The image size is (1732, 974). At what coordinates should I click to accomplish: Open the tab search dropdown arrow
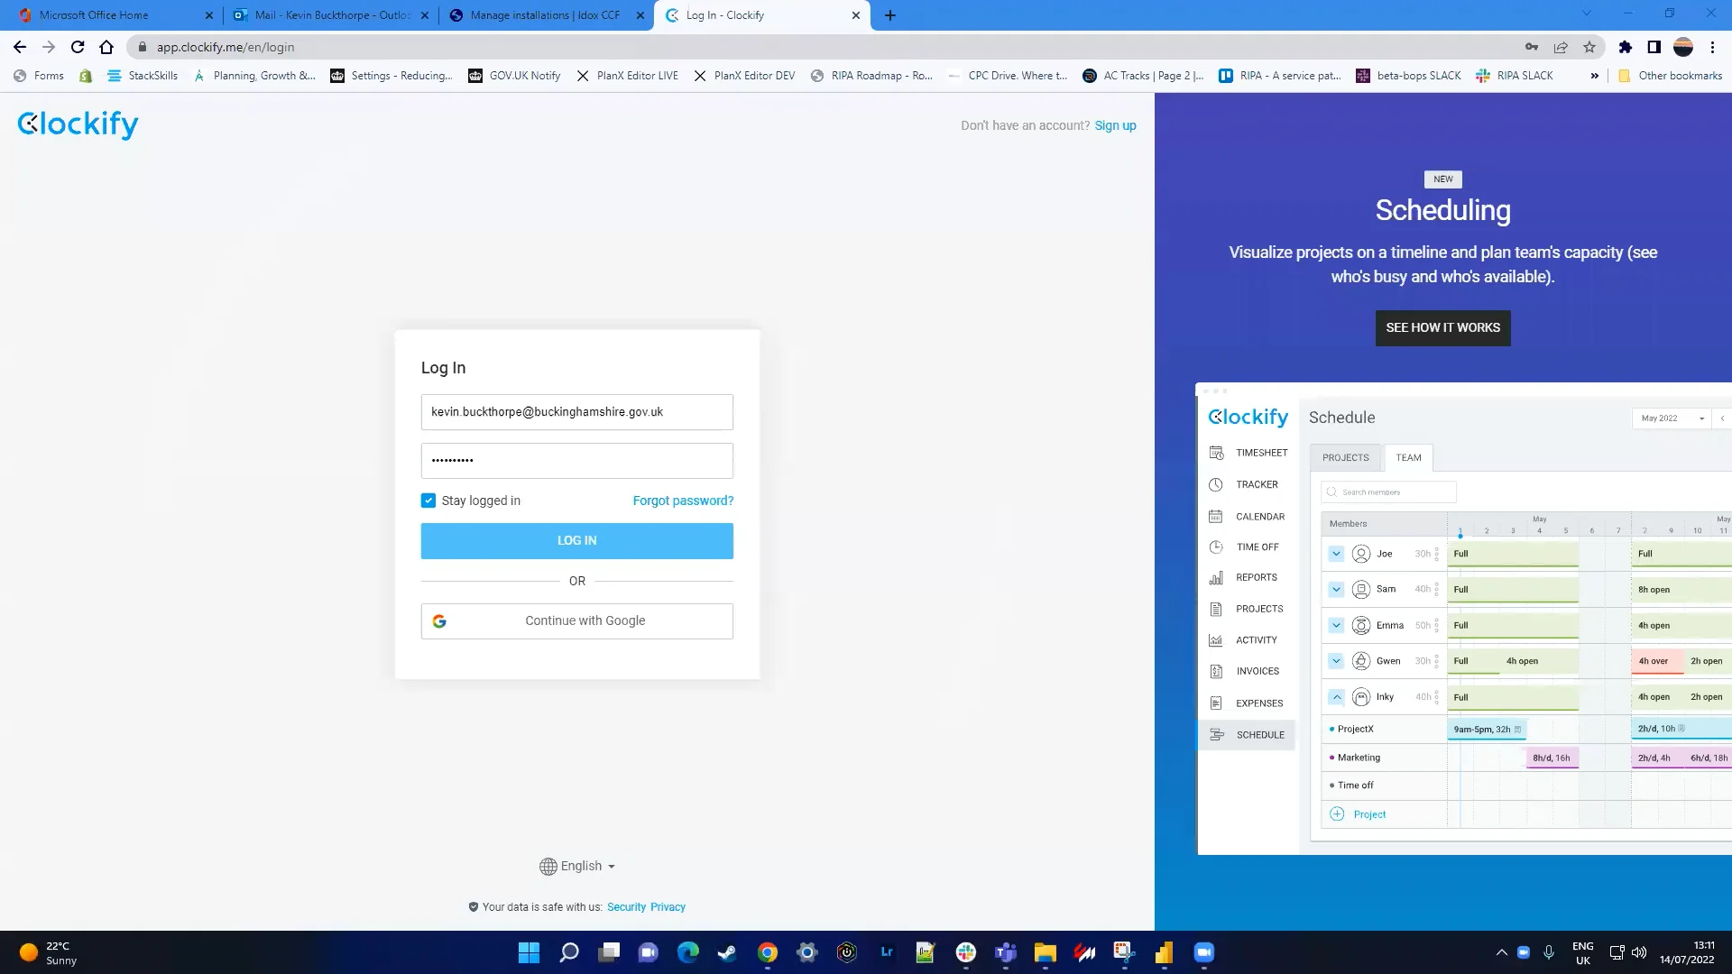(x=1587, y=14)
